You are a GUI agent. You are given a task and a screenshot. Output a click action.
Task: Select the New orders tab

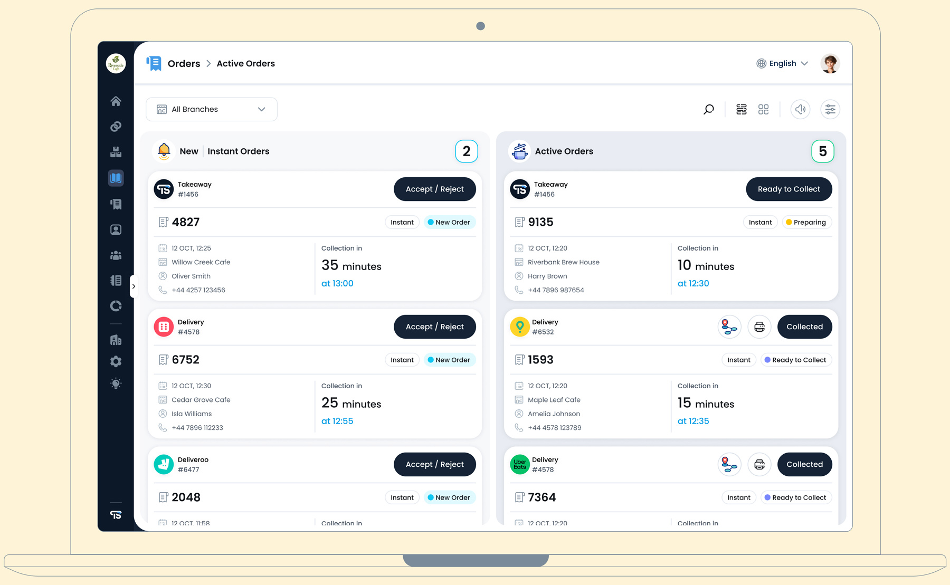(x=188, y=151)
